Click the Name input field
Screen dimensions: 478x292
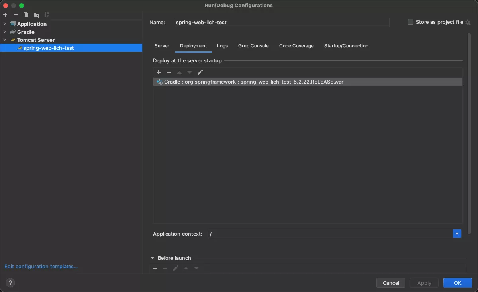(x=281, y=22)
